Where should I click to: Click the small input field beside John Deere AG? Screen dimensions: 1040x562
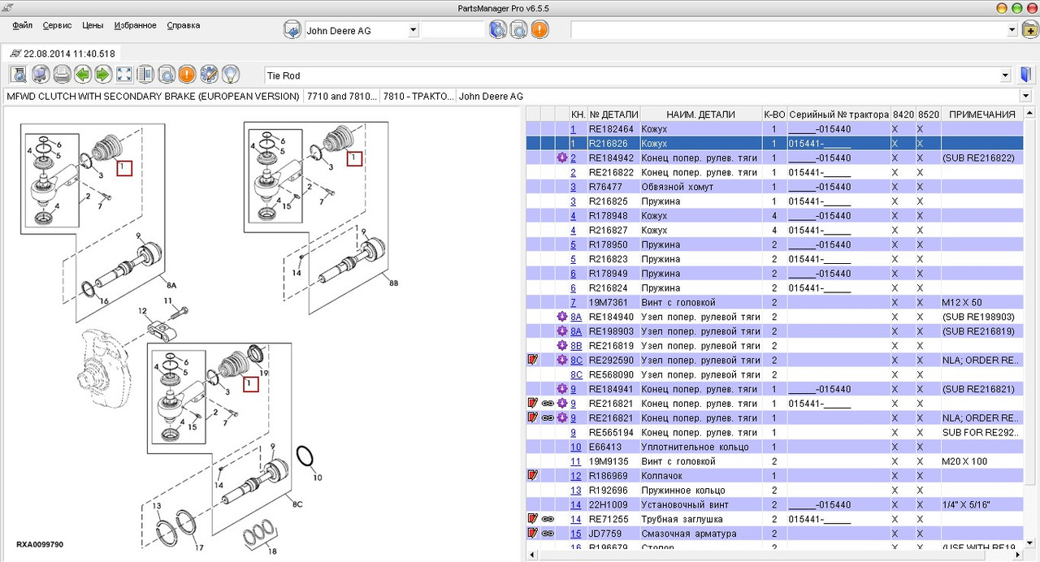[453, 30]
